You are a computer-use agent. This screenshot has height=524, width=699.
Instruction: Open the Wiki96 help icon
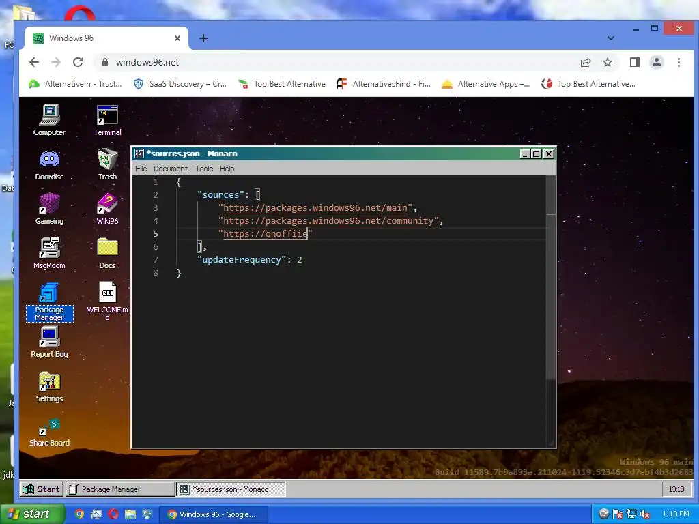coord(107,209)
